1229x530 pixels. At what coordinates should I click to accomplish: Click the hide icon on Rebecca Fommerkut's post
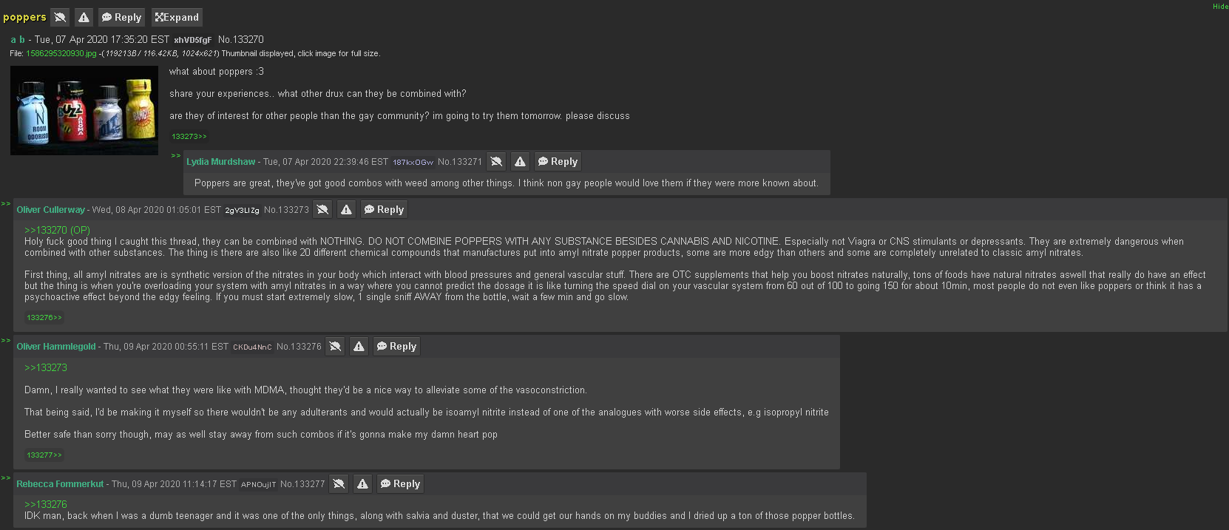339,483
